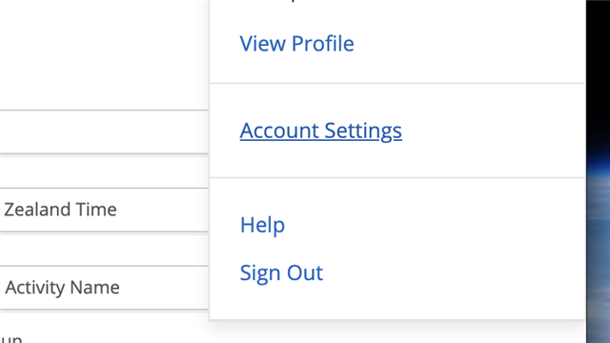The width and height of the screenshot is (610, 343).
Task: Select the Zealand Time field
Action: click(104, 210)
